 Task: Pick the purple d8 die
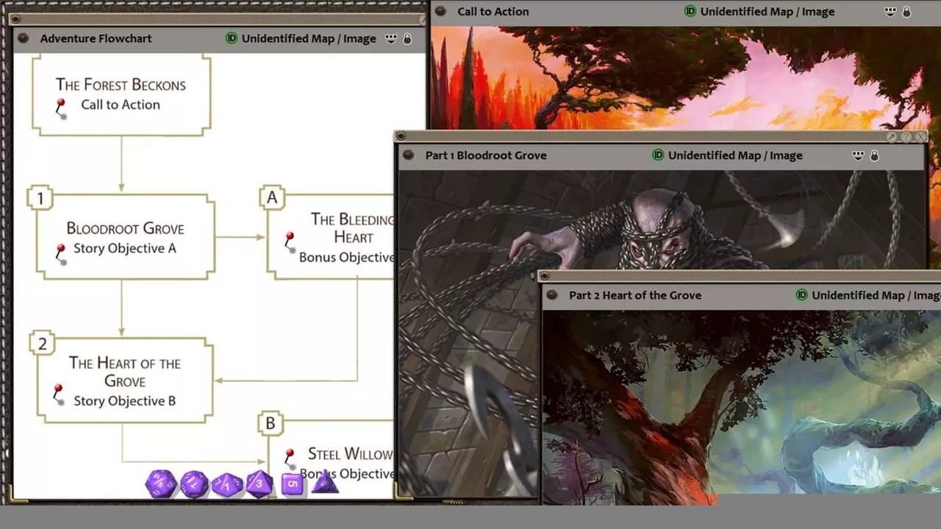259,483
